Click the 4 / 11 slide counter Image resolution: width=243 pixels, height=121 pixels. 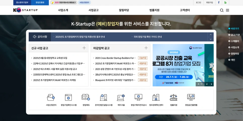click(200, 84)
